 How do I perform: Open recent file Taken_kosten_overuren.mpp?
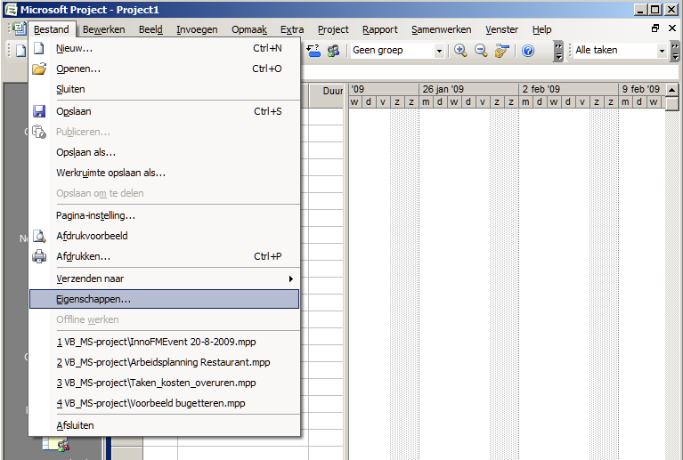click(164, 383)
